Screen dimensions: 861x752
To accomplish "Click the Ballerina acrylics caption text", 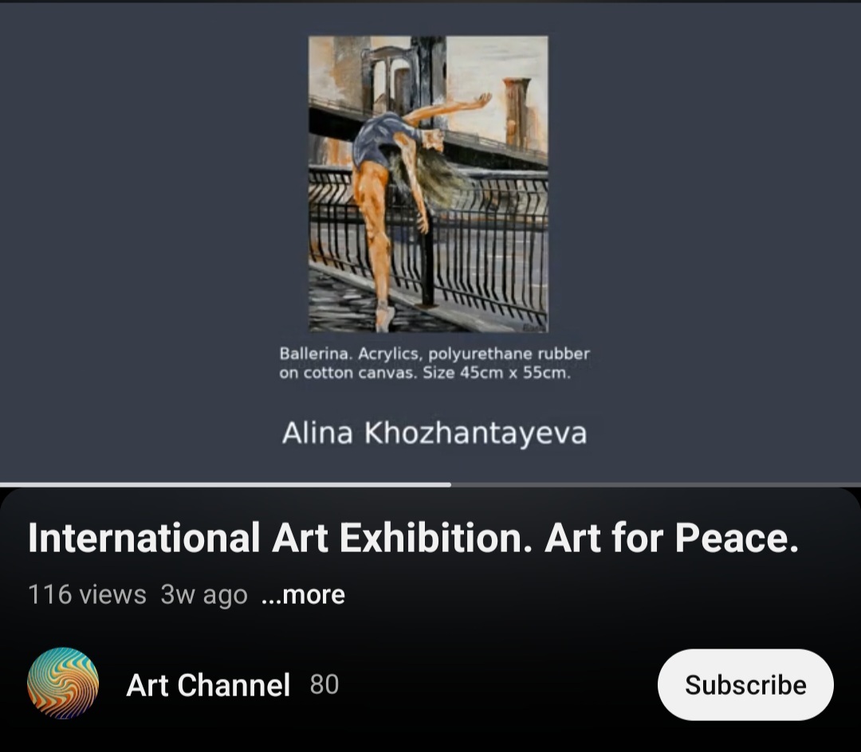I will (x=434, y=363).
